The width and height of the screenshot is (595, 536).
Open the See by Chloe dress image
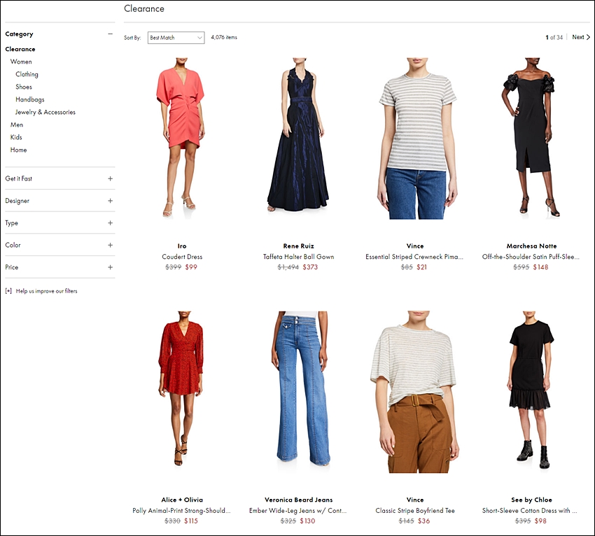[x=531, y=390]
